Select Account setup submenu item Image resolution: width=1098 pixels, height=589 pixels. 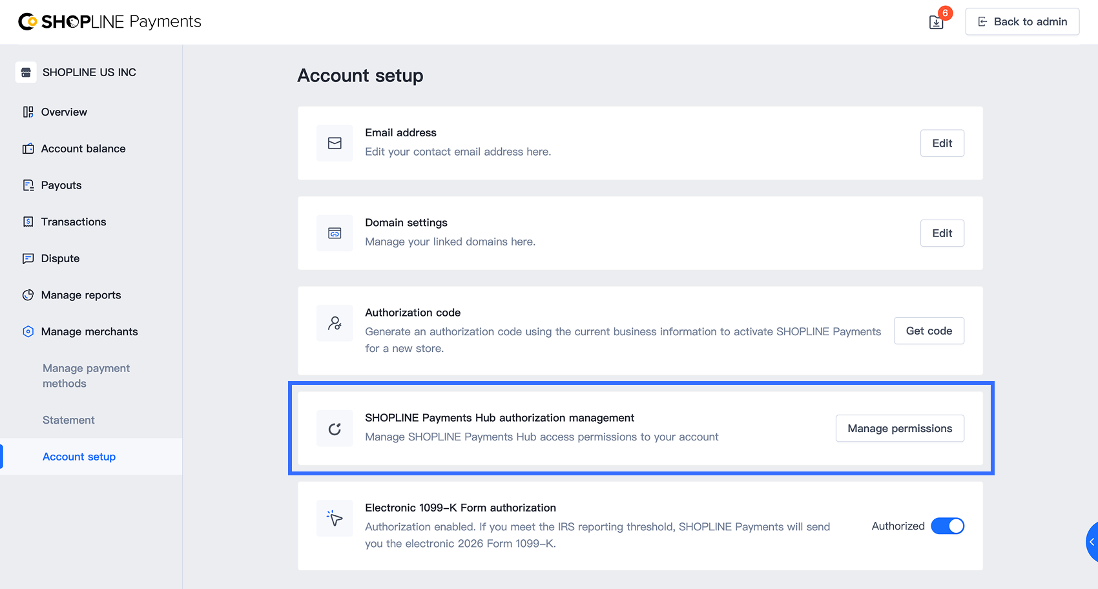91,457
